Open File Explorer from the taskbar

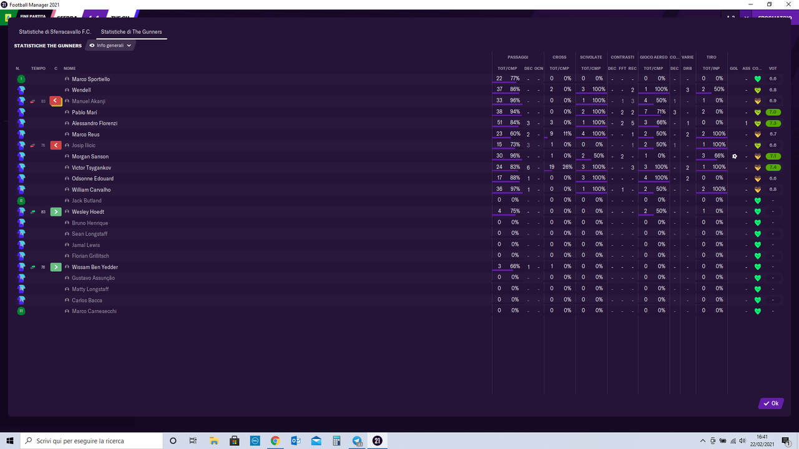click(214, 441)
